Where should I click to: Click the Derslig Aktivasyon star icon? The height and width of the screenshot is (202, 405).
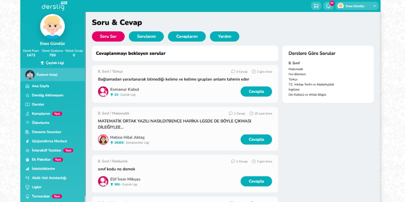(27, 95)
